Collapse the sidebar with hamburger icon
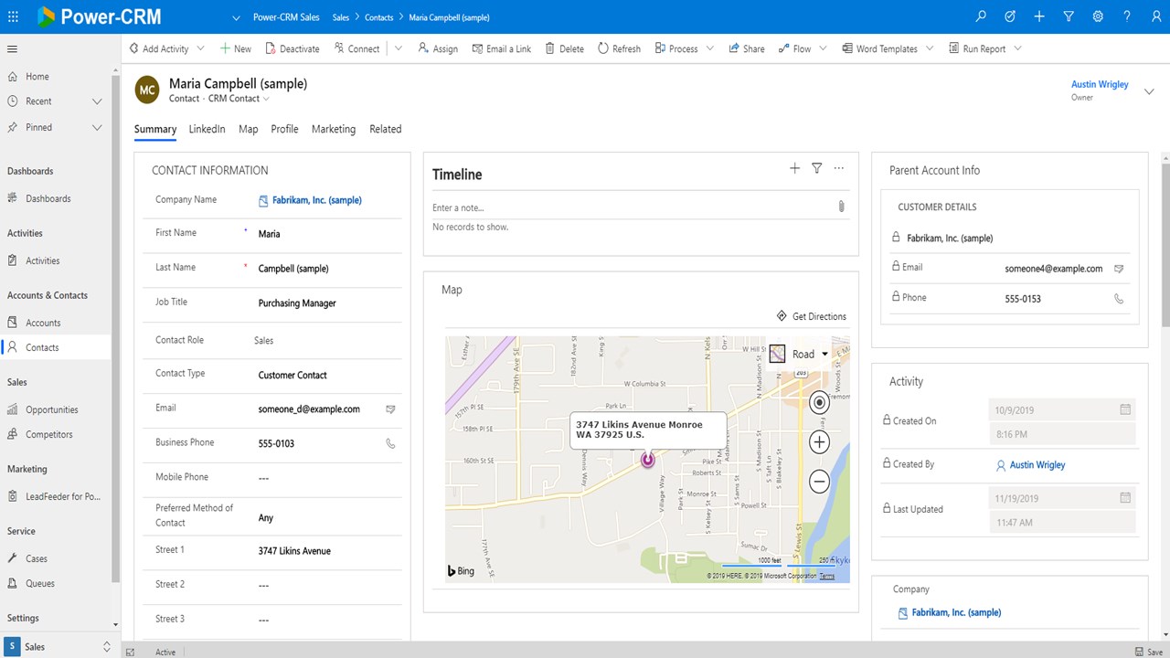The height and width of the screenshot is (658, 1170). 13,48
